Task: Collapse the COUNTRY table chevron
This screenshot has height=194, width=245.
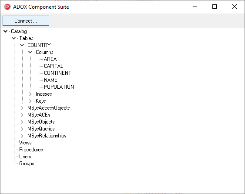Action: 22,45
